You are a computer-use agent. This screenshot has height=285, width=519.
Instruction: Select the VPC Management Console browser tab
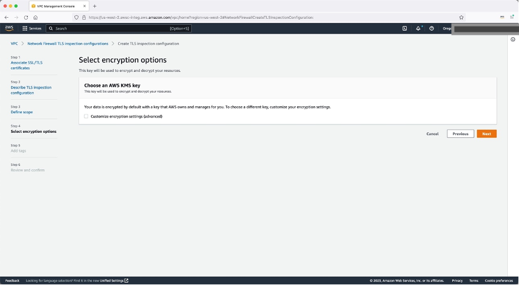[x=58, y=6]
